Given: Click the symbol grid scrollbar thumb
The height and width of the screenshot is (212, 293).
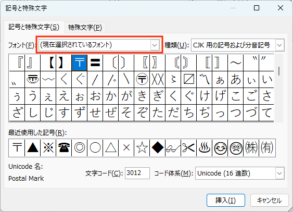Looking at the screenshot, I should [279, 71].
